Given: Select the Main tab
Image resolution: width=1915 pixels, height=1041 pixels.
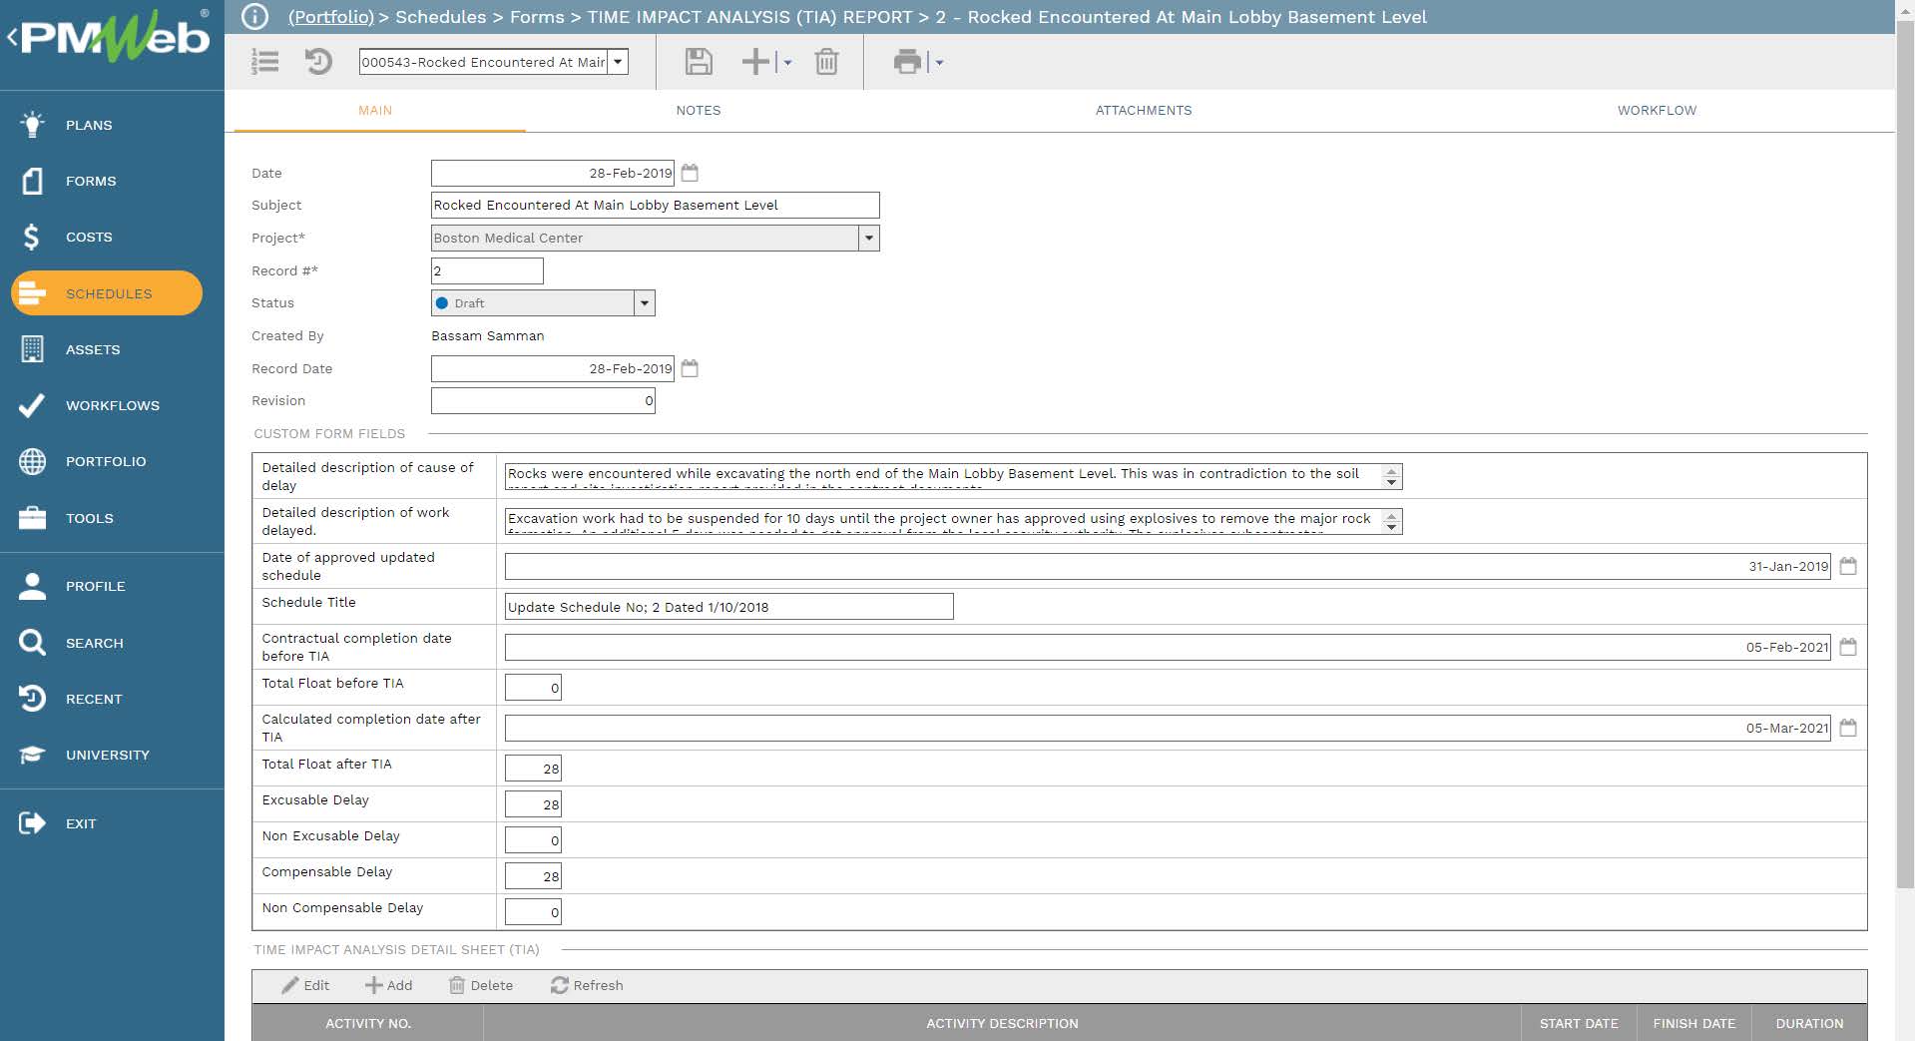Looking at the screenshot, I should pos(375,110).
